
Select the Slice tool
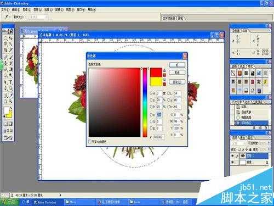tap(11, 50)
